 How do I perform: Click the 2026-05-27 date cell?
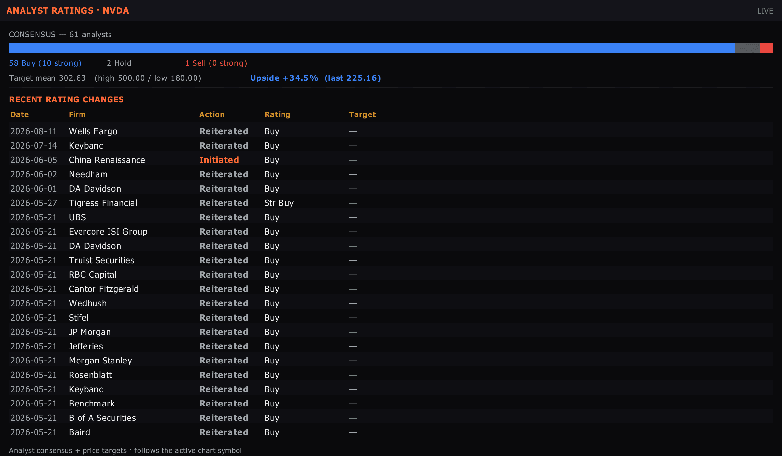point(34,203)
